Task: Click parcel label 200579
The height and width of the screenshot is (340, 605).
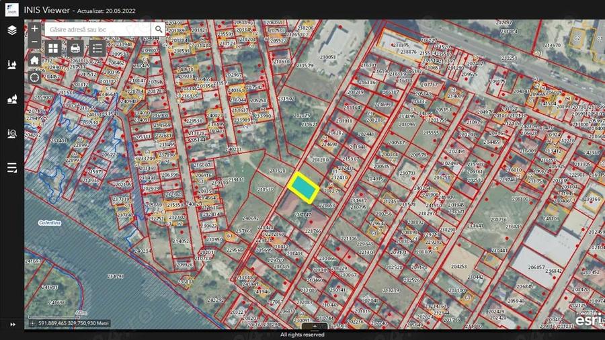Action: point(418,155)
